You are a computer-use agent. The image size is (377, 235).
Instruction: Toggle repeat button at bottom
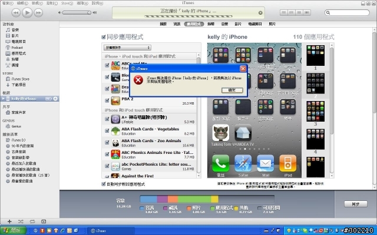click(32, 221)
